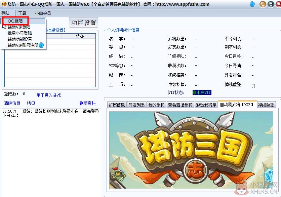Click the 好友排名 label

[234, 75]
